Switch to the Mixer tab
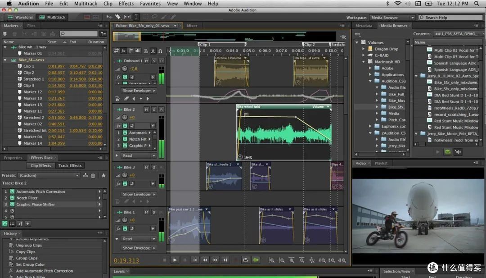Image resolution: width=486 pixels, height=278 pixels. coord(192,26)
